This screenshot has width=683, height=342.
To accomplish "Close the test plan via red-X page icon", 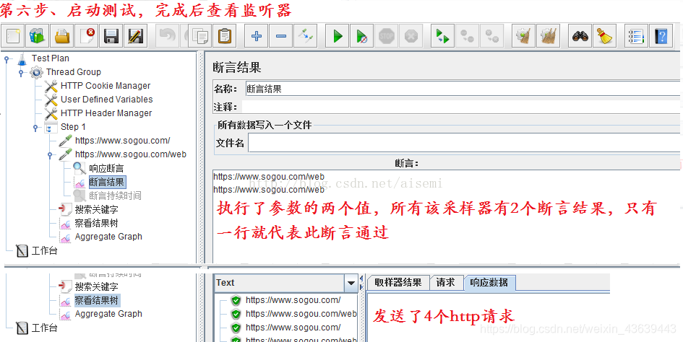I will coord(87,36).
